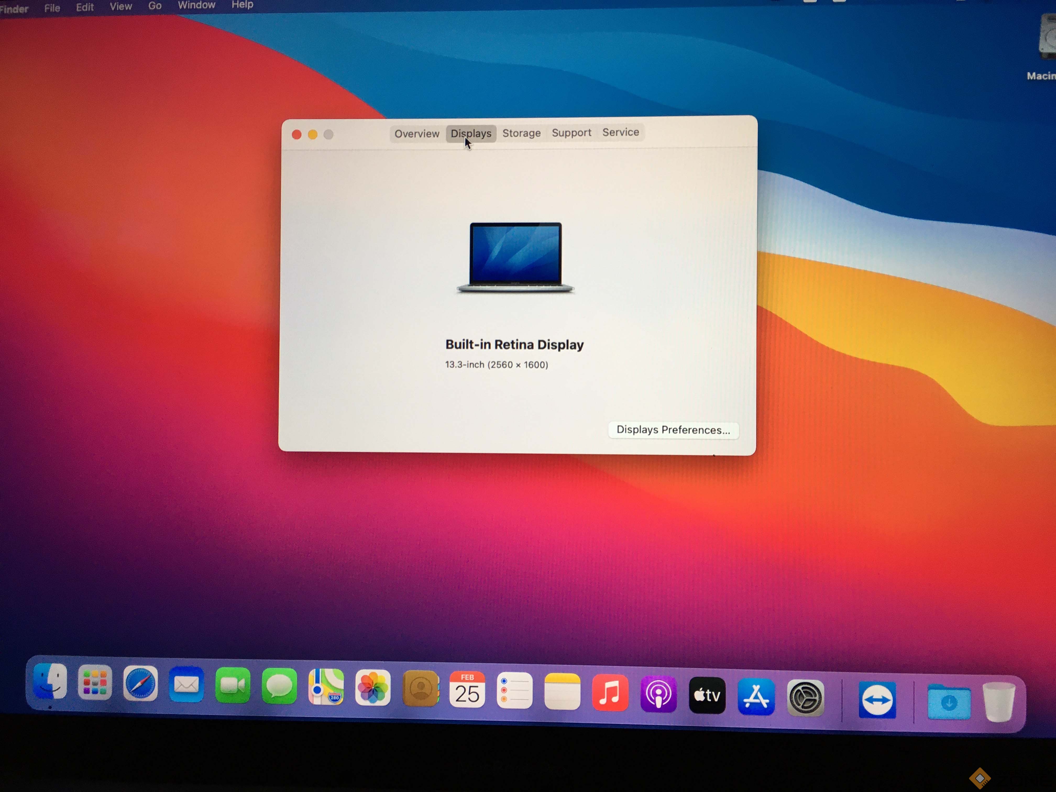Select the Service tab
Image resolution: width=1056 pixels, height=792 pixels.
pos(620,132)
